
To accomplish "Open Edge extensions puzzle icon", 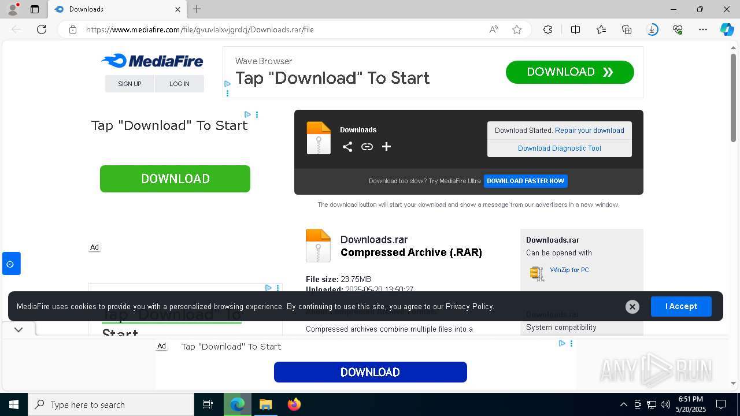I will pyautogui.click(x=547, y=29).
